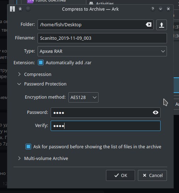
Task: Click the Password field
Action: pos(106,112)
